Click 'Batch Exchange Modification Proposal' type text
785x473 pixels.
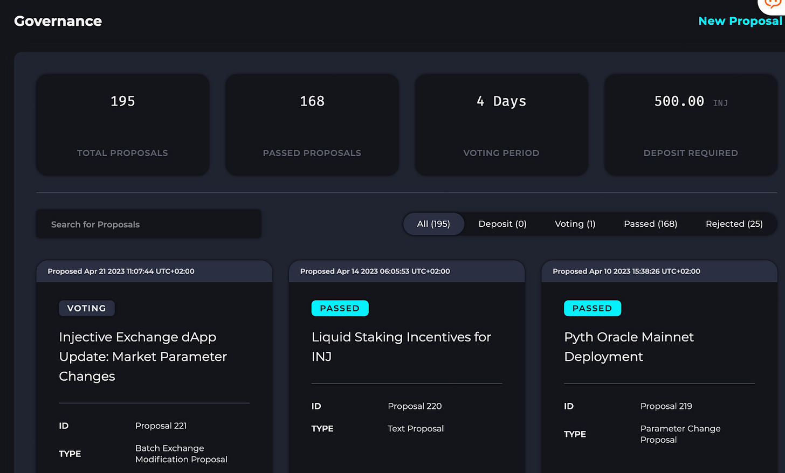181,454
